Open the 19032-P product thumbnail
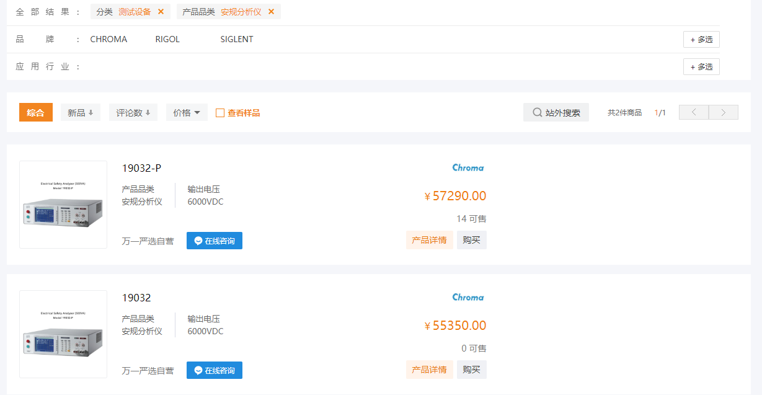Viewport: 762px width, 395px height. [63, 205]
